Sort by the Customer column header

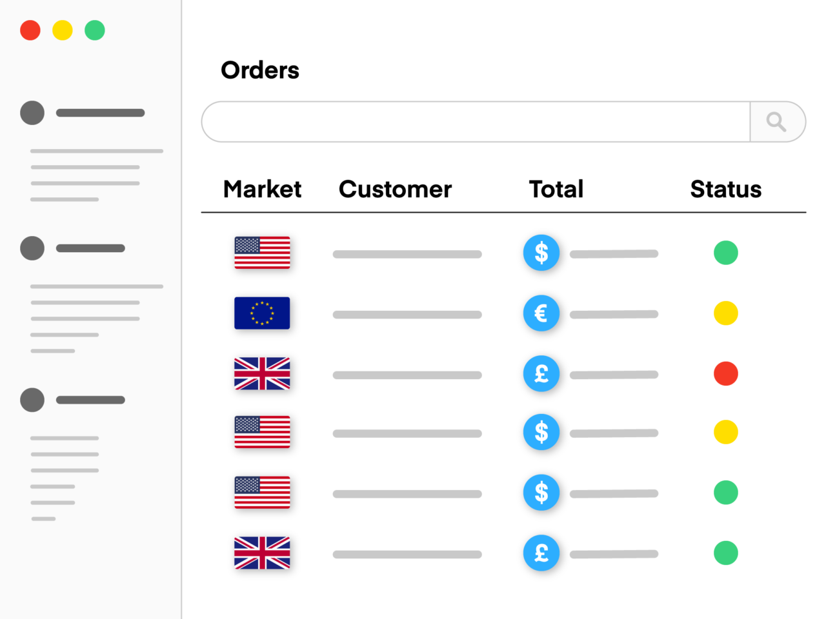(395, 190)
